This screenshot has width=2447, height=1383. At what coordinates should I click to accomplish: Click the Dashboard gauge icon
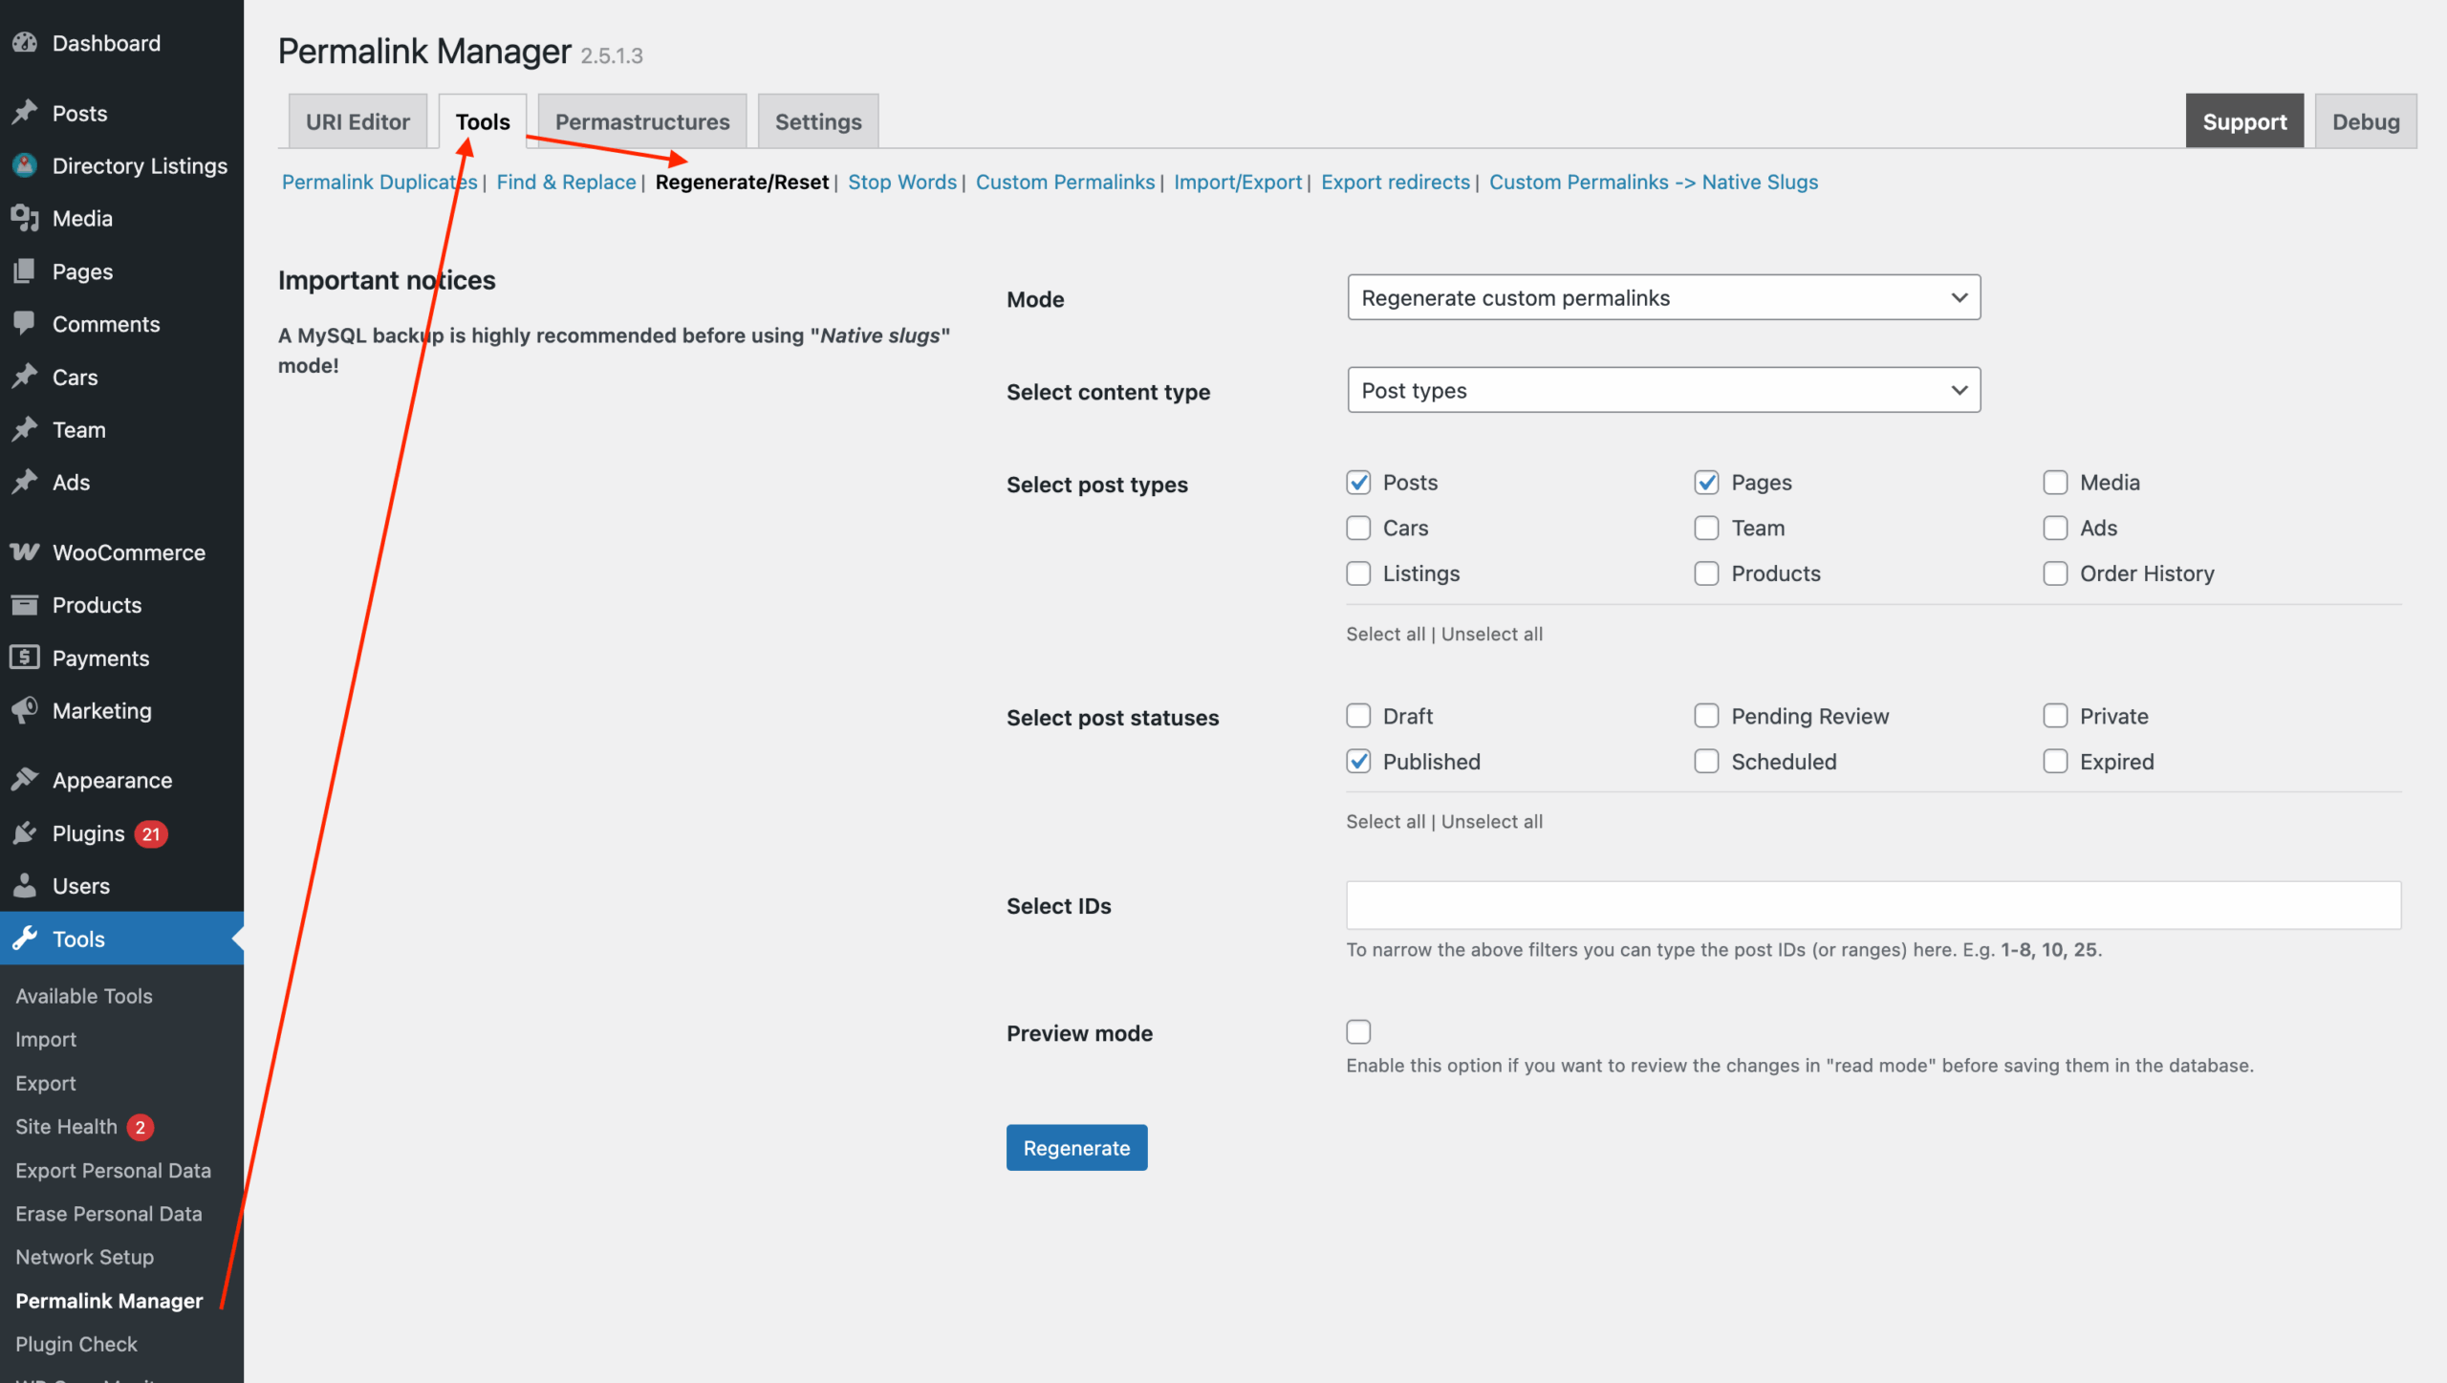(x=25, y=43)
